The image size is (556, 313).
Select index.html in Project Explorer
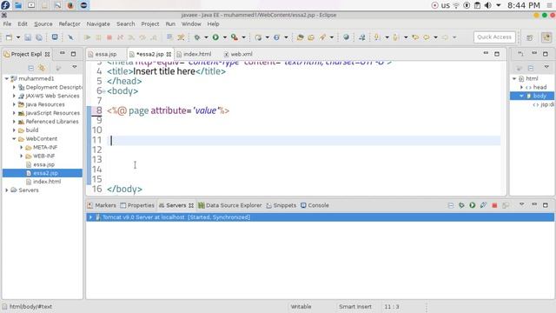pos(47,182)
